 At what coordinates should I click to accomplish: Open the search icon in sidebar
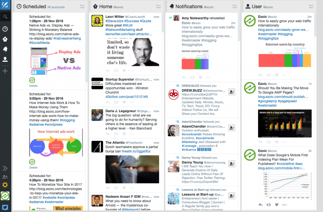click(5, 17)
